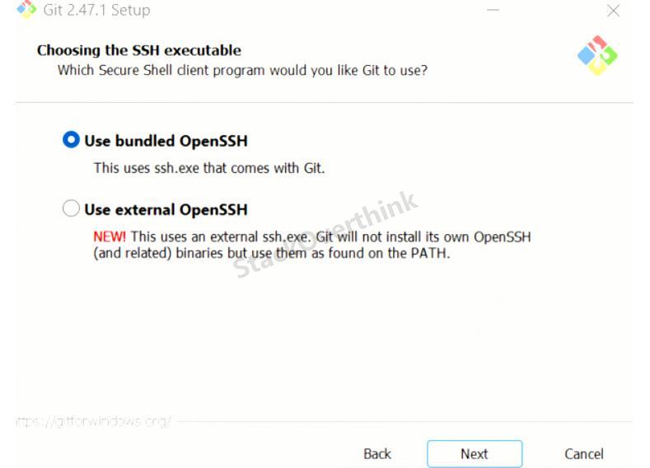
Task: Select the bundled OpenSSH radio button
Action: coord(71,140)
